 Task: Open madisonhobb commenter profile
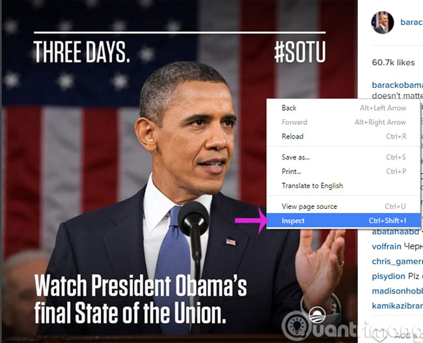click(398, 291)
